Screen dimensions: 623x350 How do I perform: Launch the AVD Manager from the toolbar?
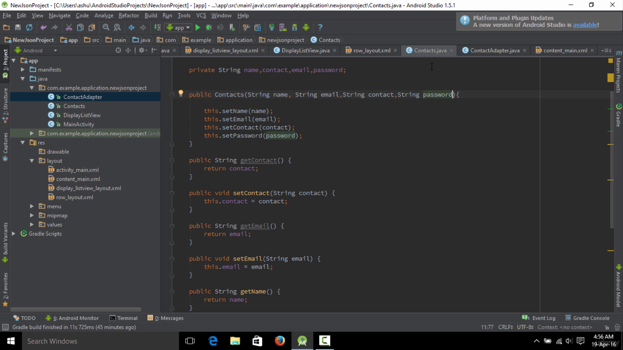click(x=283, y=28)
